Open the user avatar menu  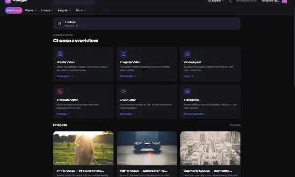point(284,1)
